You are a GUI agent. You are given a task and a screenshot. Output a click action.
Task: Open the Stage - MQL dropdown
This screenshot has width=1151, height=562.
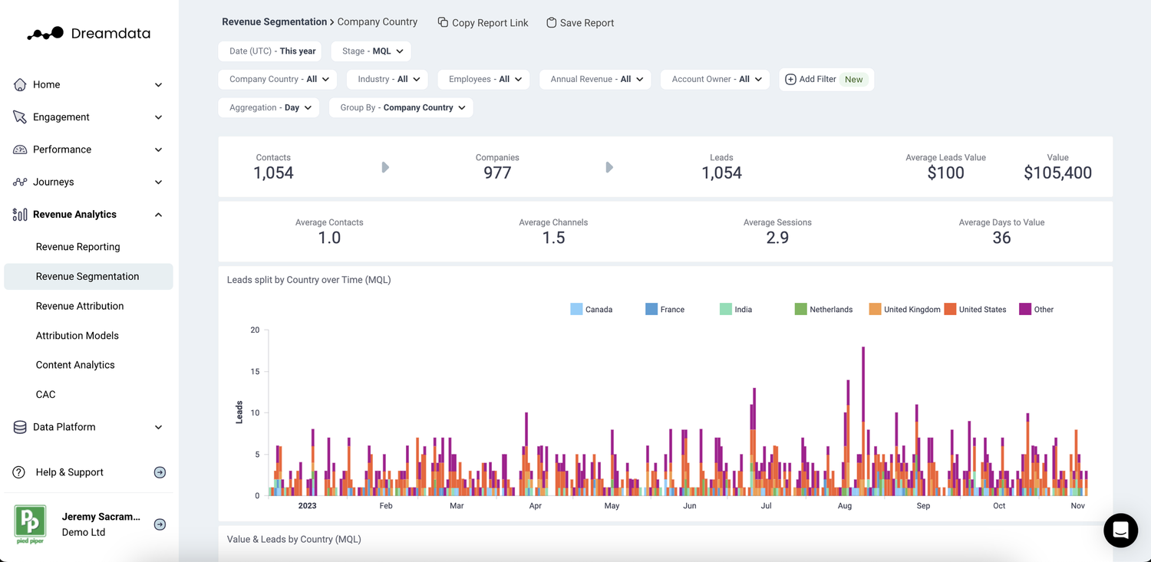tap(371, 51)
